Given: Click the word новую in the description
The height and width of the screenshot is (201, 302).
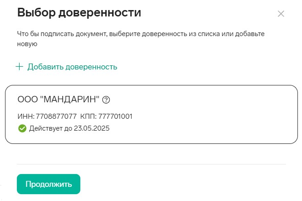Looking at the screenshot, I should [27, 44].
